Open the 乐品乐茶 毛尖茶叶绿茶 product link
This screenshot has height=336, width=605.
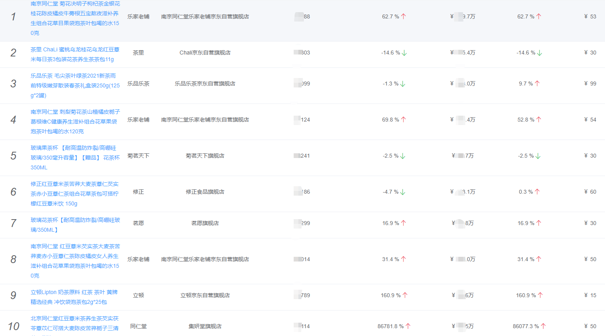point(75,85)
